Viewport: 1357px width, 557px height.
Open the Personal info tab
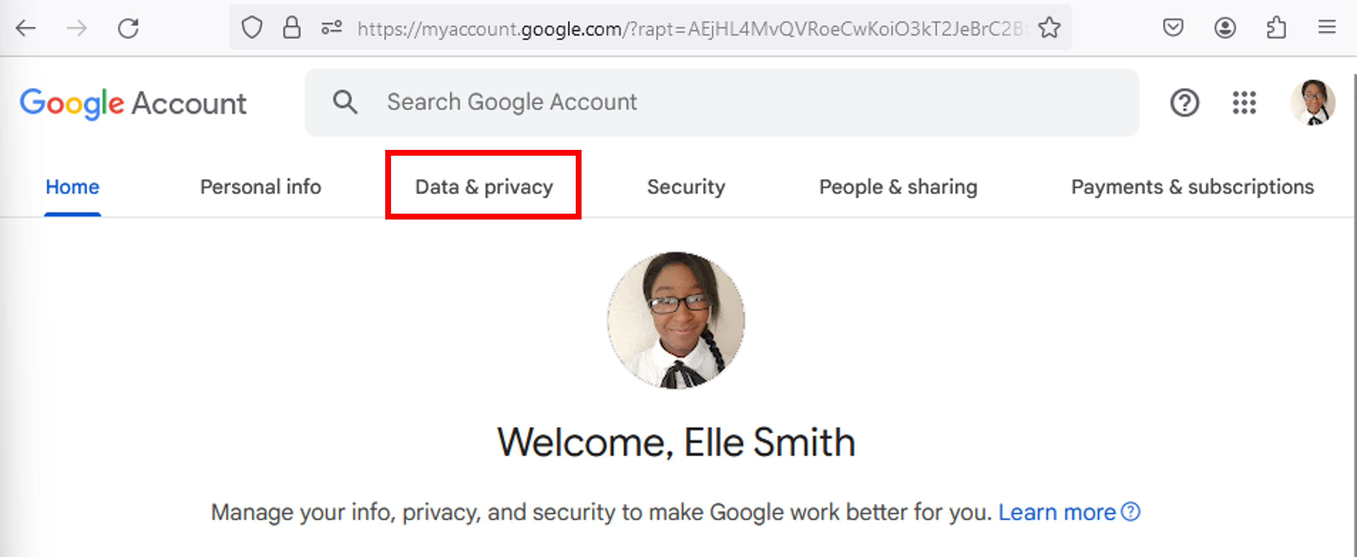coord(261,188)
